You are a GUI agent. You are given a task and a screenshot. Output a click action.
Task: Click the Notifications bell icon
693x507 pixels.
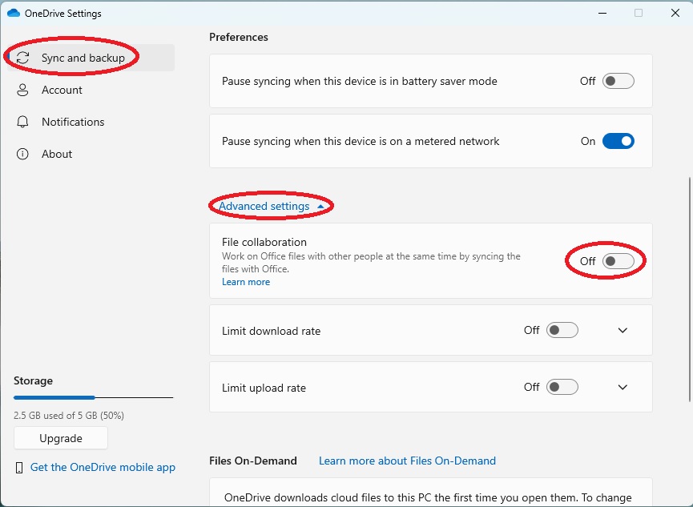click(x=22, y=122)
